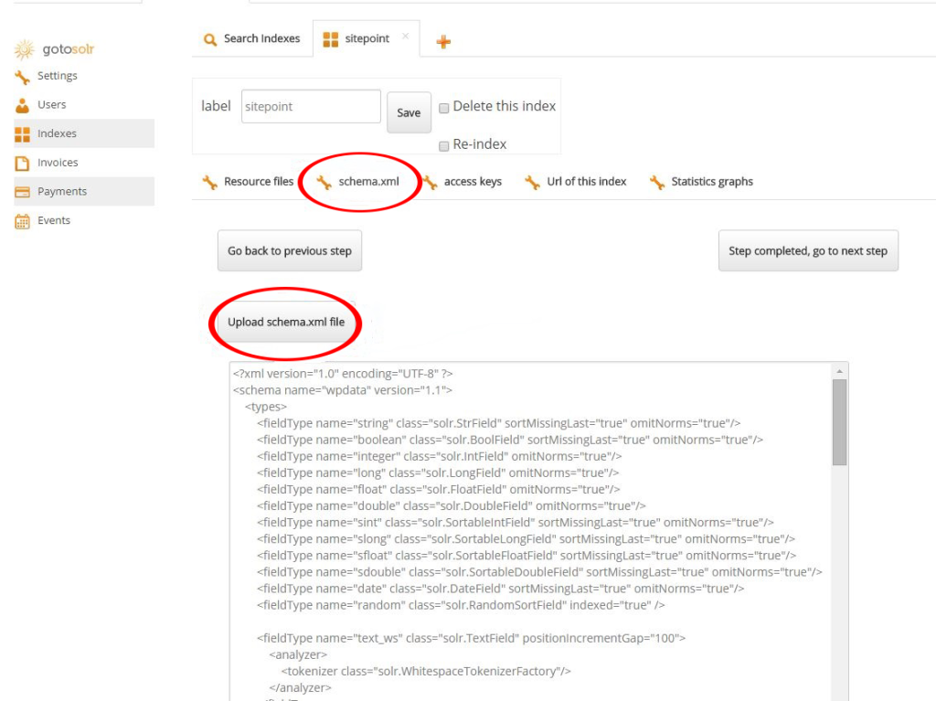Click the fieldType name="random" line
The width and height of the screenshot is (936, 701).
point(461,605)
